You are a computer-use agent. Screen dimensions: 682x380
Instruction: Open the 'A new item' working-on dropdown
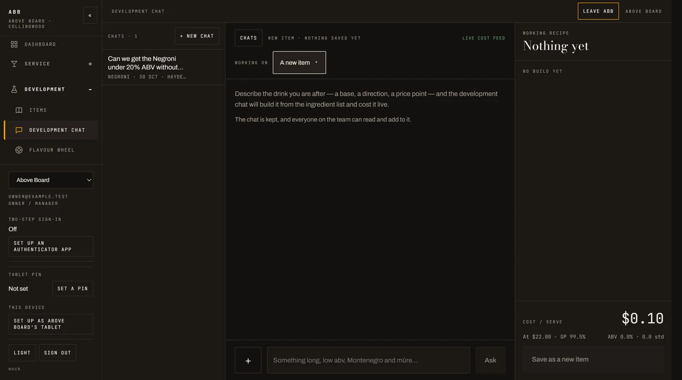(299, 63)
